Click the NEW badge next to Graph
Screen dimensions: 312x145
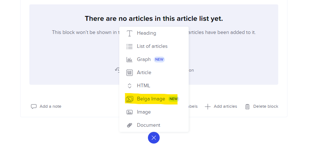pos(159,60)
